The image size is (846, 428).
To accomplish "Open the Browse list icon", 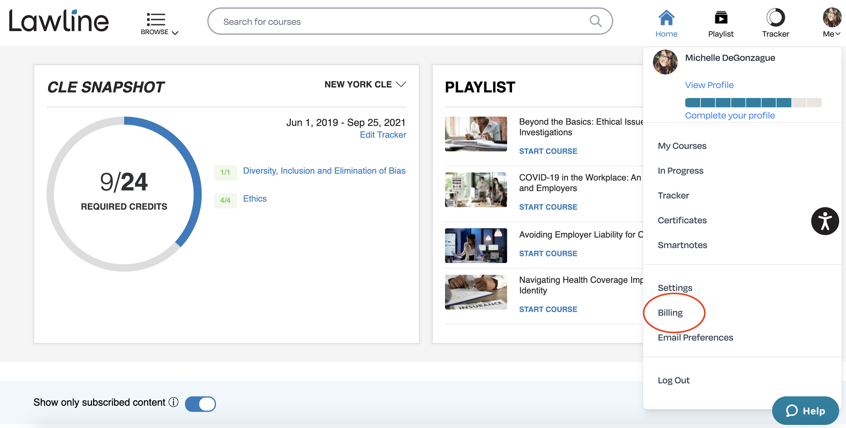I will [x=156, y=19].
